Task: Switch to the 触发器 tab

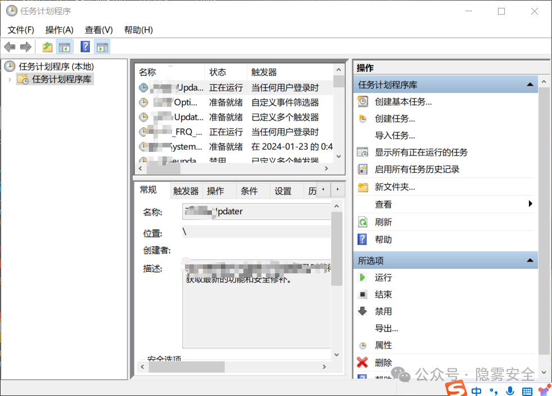Action: tap(185, 191)
